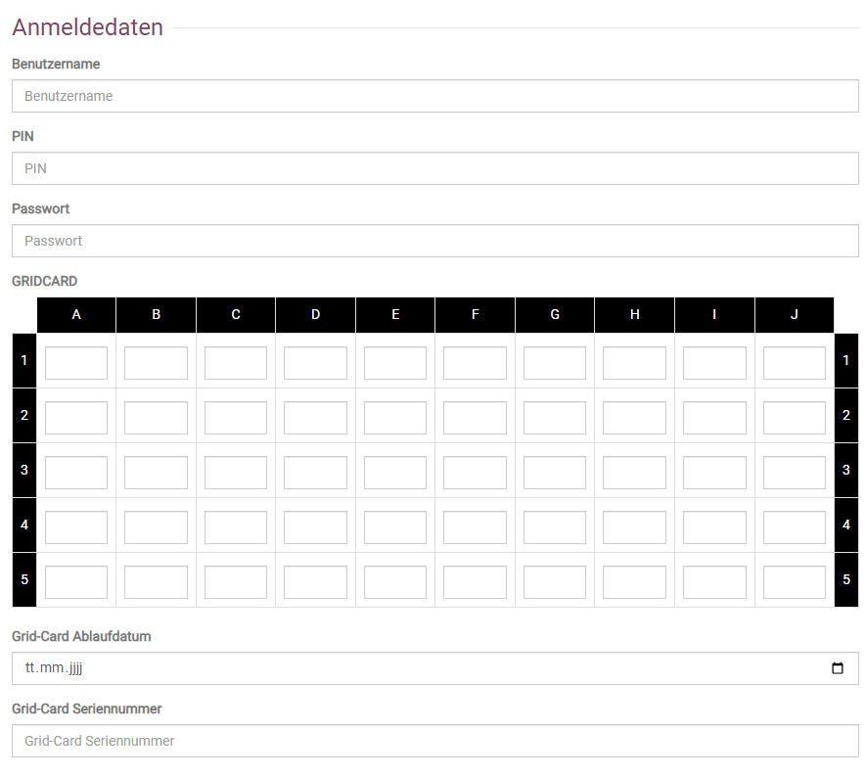The height and width of the screenshot is (776, 866).
Task: Click gridcard cell A1
Action: [76, 363]
